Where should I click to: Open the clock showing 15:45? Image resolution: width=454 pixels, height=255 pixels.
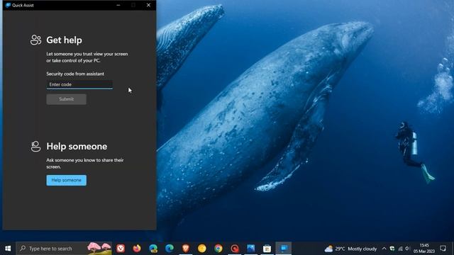coord(424,249)
